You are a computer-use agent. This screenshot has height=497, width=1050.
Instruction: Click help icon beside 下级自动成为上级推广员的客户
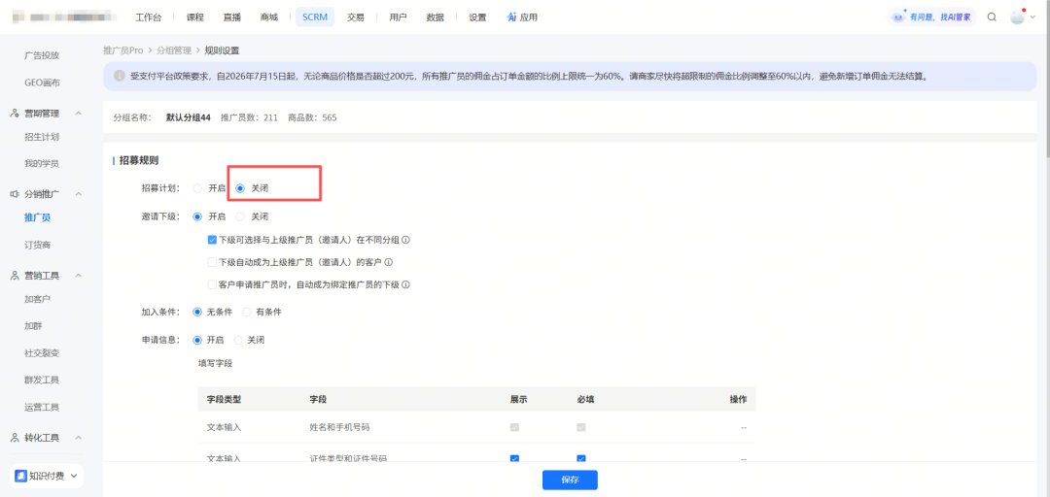pyautogui.click(x=388, y=262)
